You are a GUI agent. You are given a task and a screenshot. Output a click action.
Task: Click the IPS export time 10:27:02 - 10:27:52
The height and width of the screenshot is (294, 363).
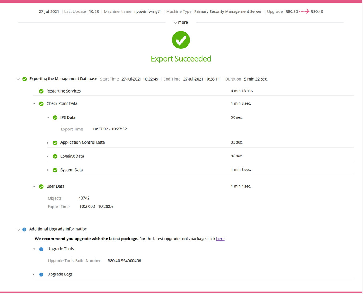tap(110, 129)
